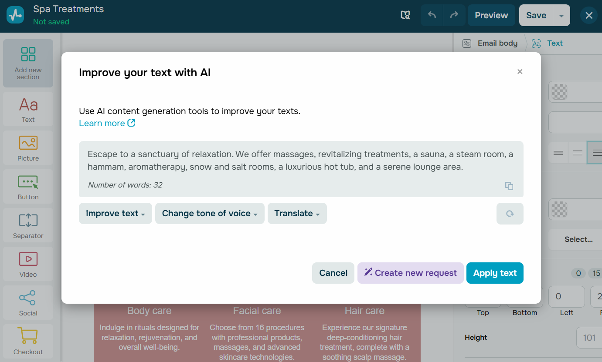Viewport: 602px width, 362px height.
Task: Open the Save options dropdown arrow
Action: (561, 16)
